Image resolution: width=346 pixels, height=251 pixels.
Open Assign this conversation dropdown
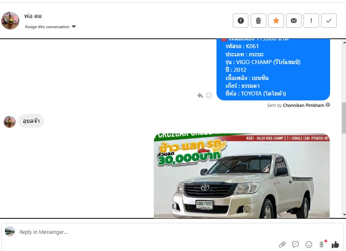point(50,27)
